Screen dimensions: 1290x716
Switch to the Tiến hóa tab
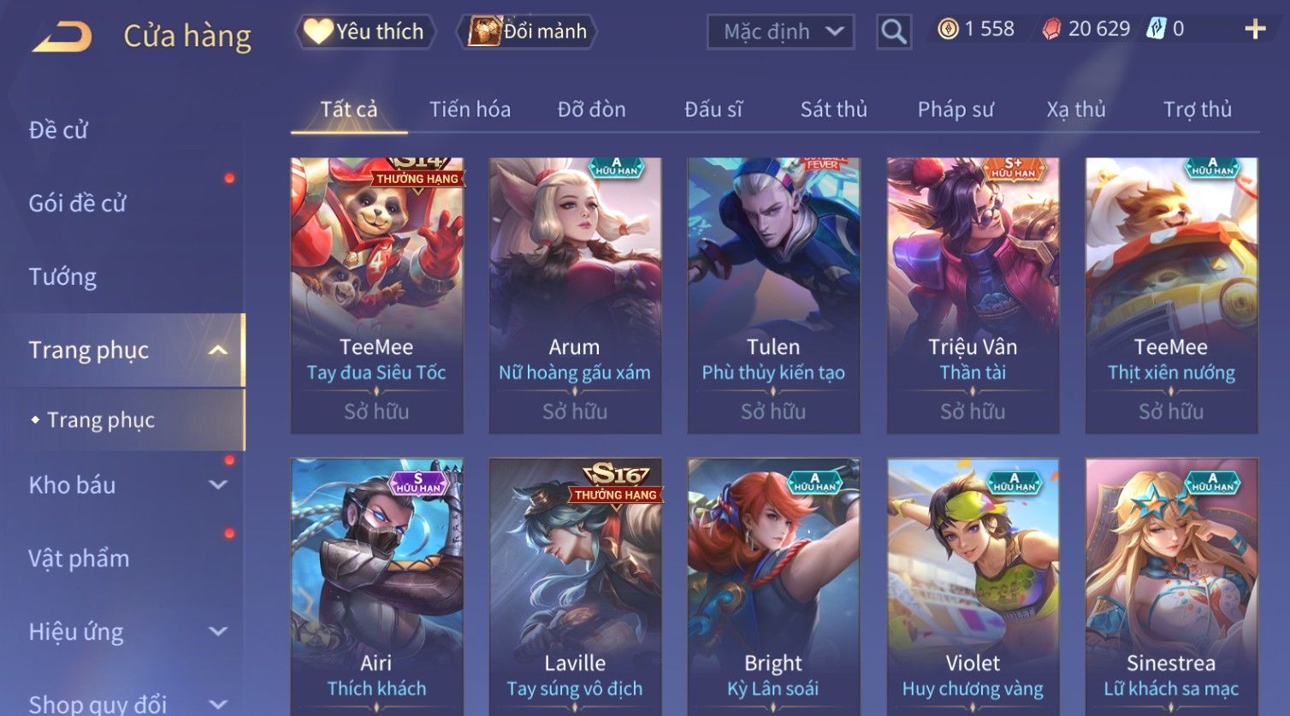pyautogui.click(x=470, y=109)
